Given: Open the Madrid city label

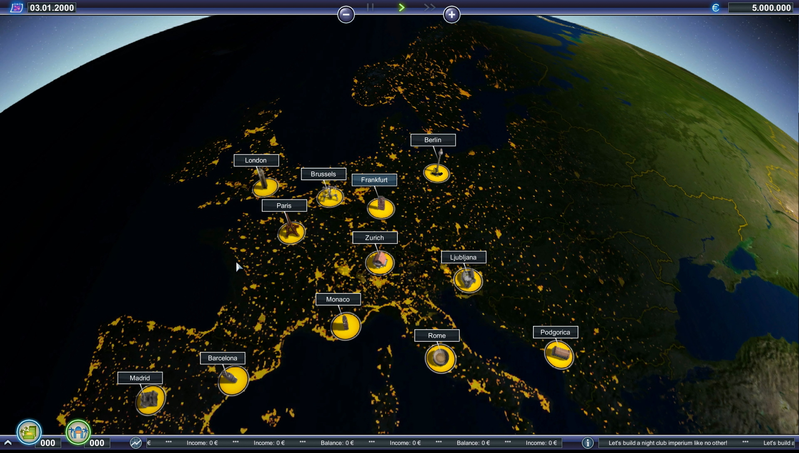Looking at the screenshot, I should click(140, 378).
